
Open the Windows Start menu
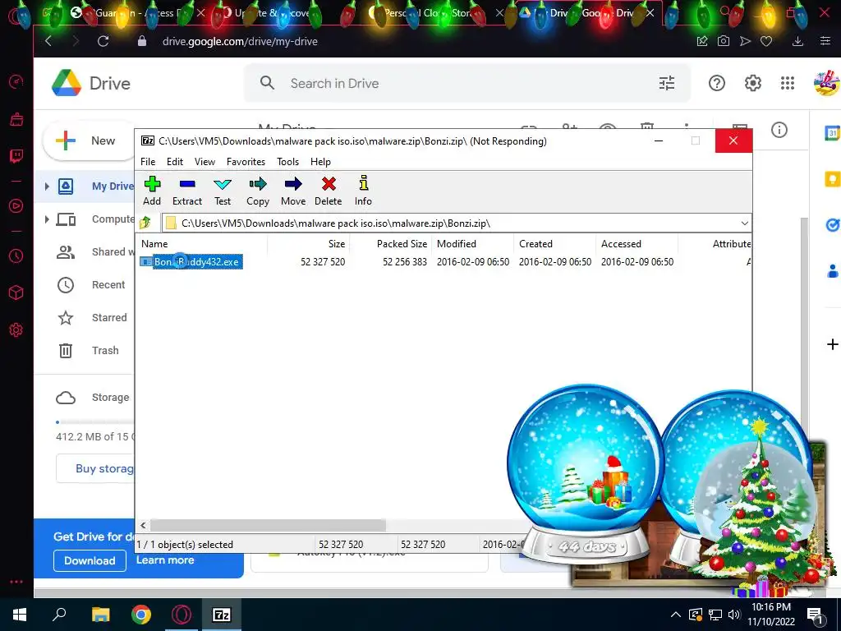(x=20, y=615)
